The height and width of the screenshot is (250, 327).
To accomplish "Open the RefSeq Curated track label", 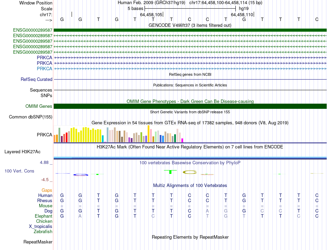I will pyautogui.click(x=36, y=79).
